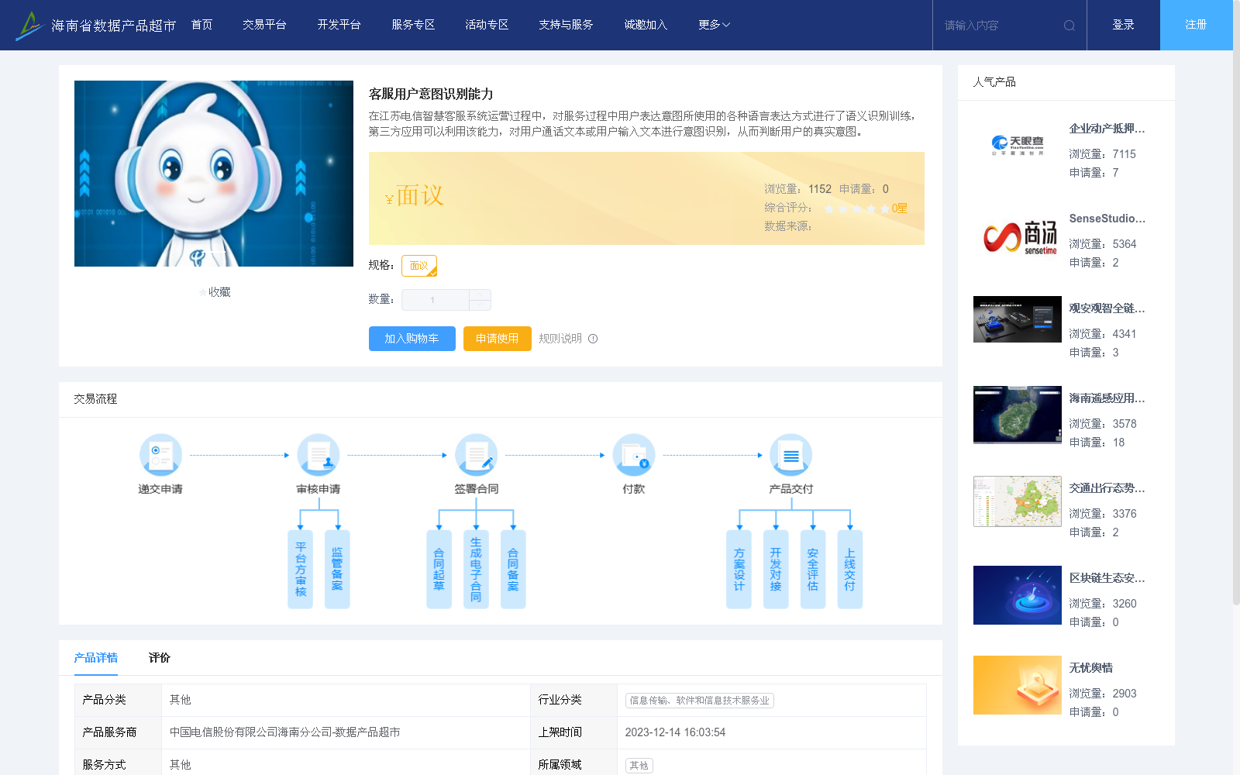Open the 企业动产抵押 product title
The width and height of the screenshot is (1240, 775).
[1107, 129]
